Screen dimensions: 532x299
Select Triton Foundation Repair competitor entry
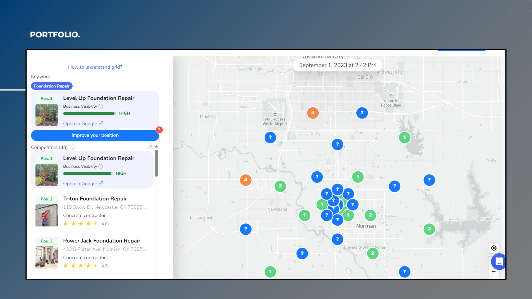pos(95,199)
